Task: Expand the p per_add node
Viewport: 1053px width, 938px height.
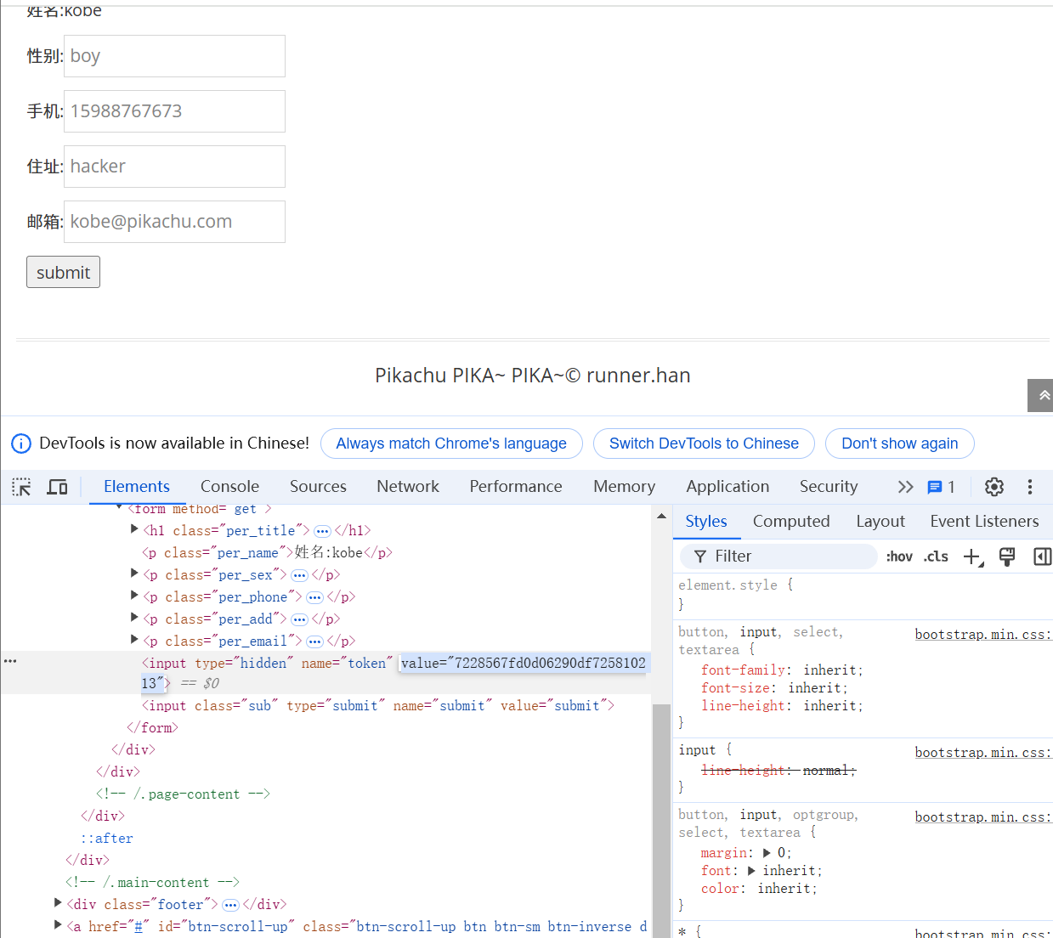Action: click(134, 618)
